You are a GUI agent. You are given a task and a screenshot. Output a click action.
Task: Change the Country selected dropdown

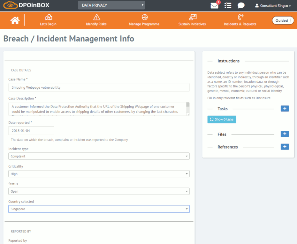(x=99, y=209)
